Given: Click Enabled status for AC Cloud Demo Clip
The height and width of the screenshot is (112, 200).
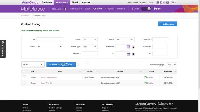Looking at the screenshot, I should tap(150, 77).
